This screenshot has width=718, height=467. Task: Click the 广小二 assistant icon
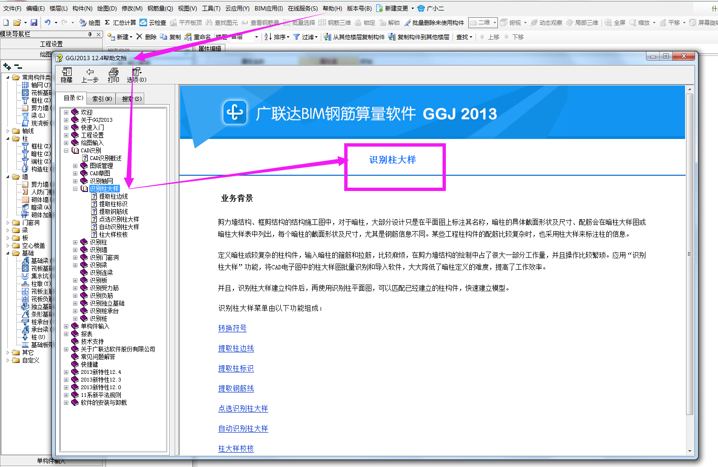pos(421,8)
